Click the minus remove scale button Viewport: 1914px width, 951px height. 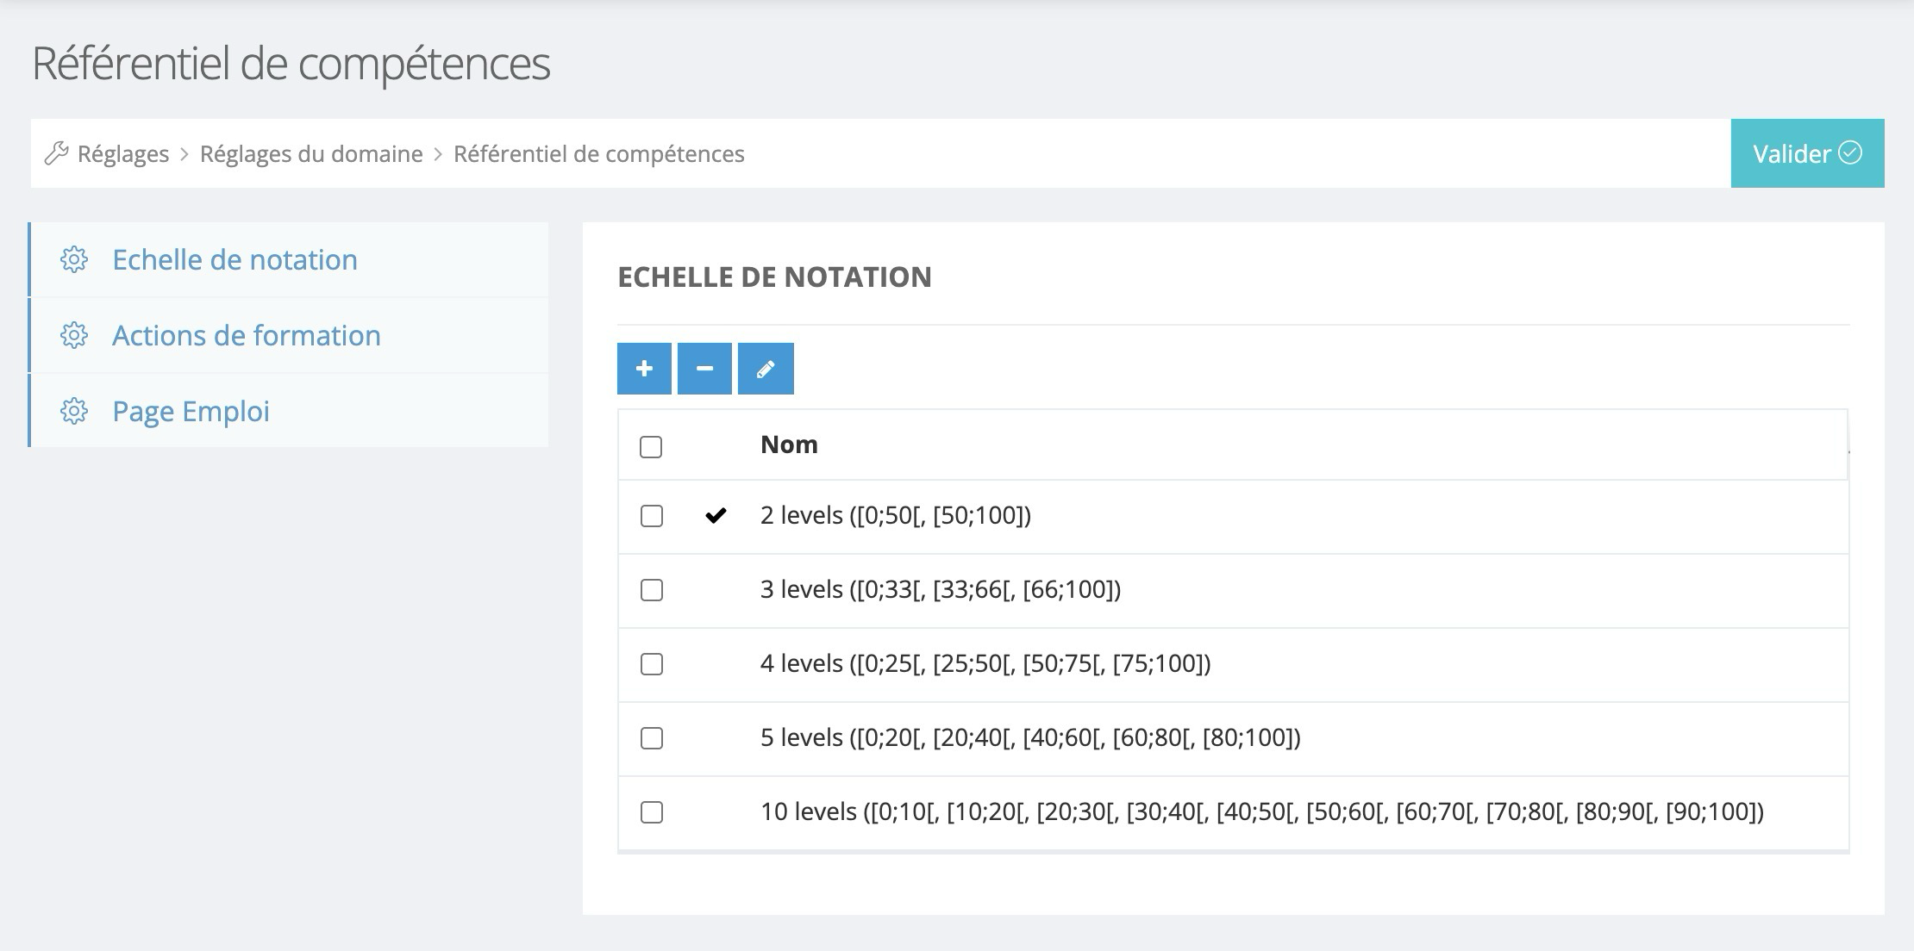(704, 369)
